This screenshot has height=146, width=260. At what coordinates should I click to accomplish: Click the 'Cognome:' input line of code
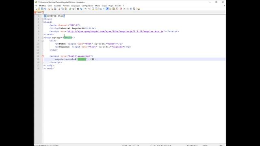[93, 47]
